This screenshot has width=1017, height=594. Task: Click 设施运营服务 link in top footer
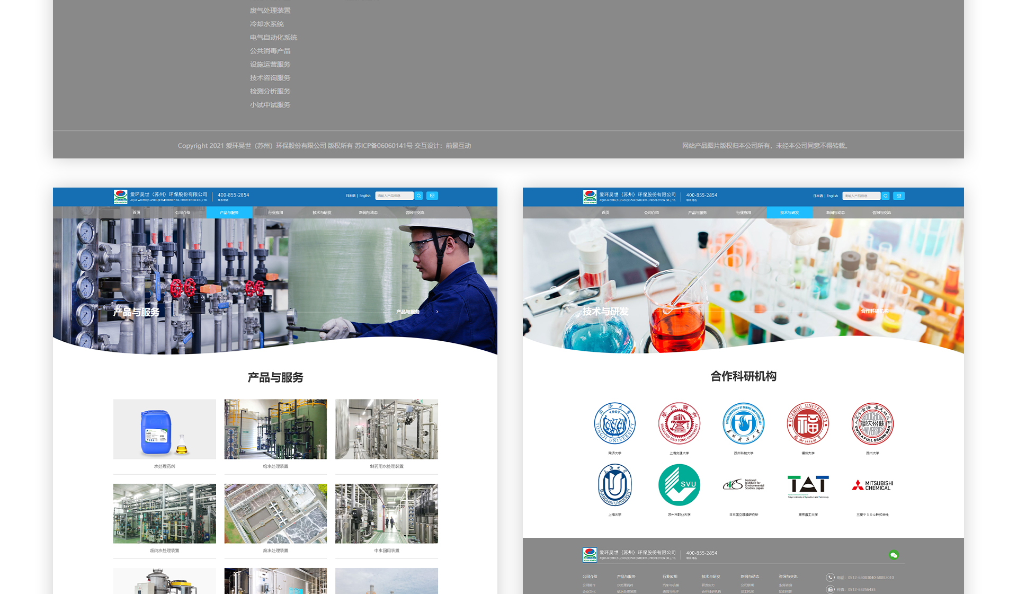(x=270, y=64)
